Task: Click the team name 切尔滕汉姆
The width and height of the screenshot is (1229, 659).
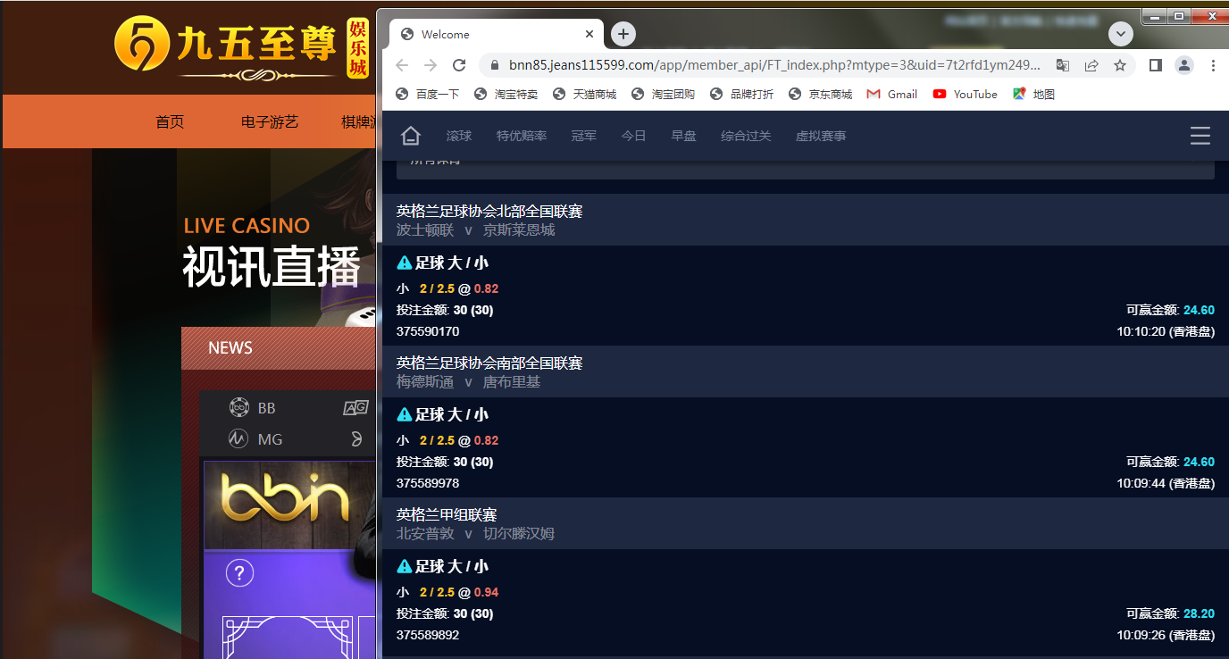Action: [519, 534]
